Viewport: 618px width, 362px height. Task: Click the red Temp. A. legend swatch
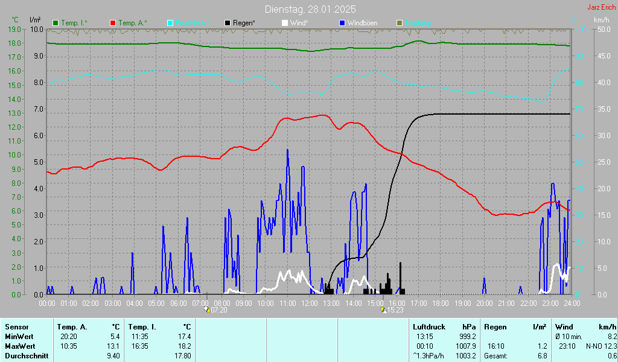(x=113, y=24)
